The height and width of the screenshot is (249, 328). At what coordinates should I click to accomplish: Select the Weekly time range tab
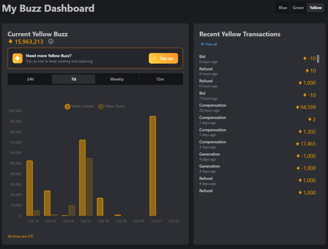(x=117, y=79)
